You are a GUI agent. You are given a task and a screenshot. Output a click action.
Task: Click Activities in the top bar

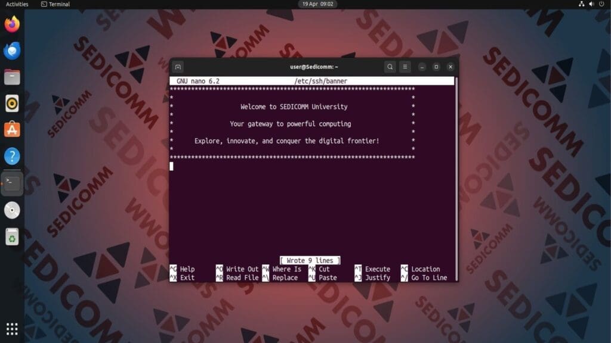point(17,4)
